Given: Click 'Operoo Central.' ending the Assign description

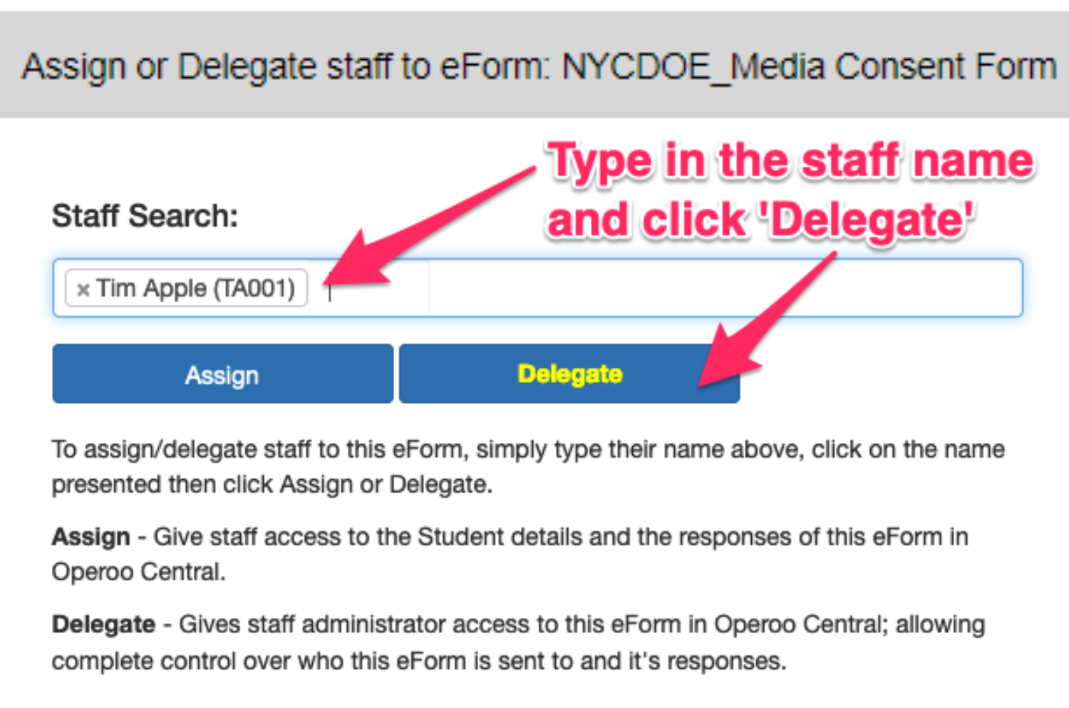Looking at the screenshot, I should coord(138,572).
